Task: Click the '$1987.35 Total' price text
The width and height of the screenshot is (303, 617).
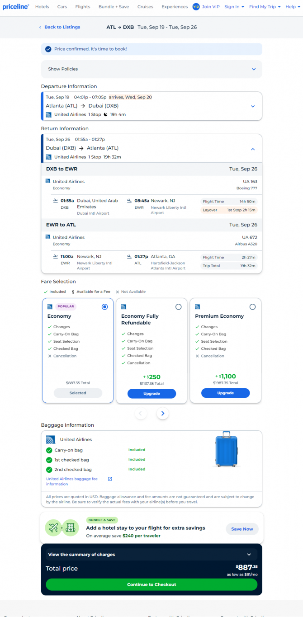Action: point(225,383)
